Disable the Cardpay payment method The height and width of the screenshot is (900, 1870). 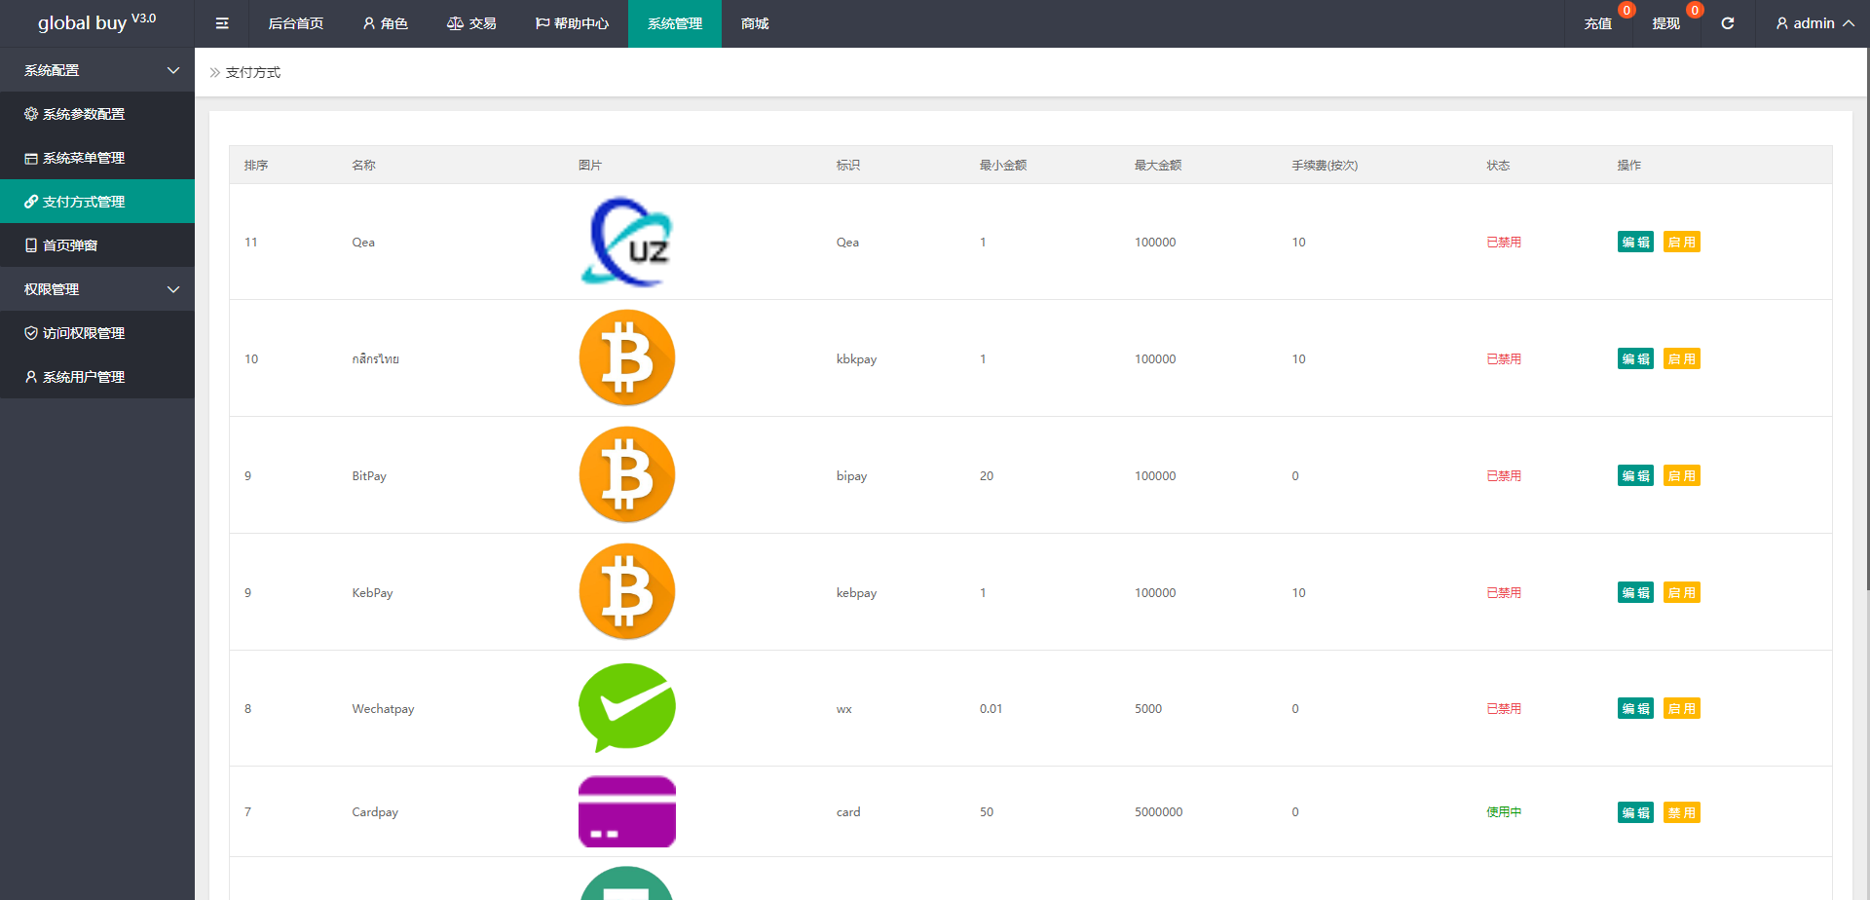coord(1682,812)
